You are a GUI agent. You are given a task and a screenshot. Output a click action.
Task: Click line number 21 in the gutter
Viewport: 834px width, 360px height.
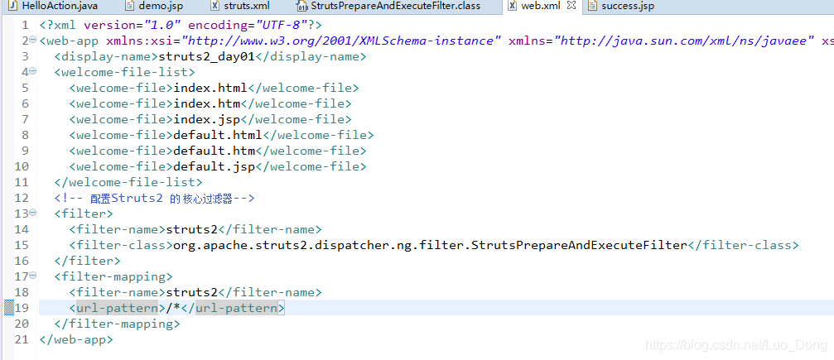(x=22, y=339)
